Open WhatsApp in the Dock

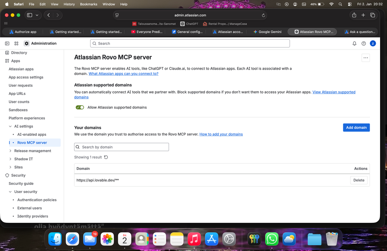pyautogui.click(x=272, y=239)
